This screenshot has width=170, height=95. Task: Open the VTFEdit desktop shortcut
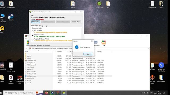pos(152,66)
